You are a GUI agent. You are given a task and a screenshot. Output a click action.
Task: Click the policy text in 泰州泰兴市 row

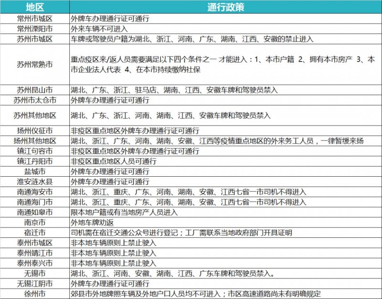(x=114, y=264)
